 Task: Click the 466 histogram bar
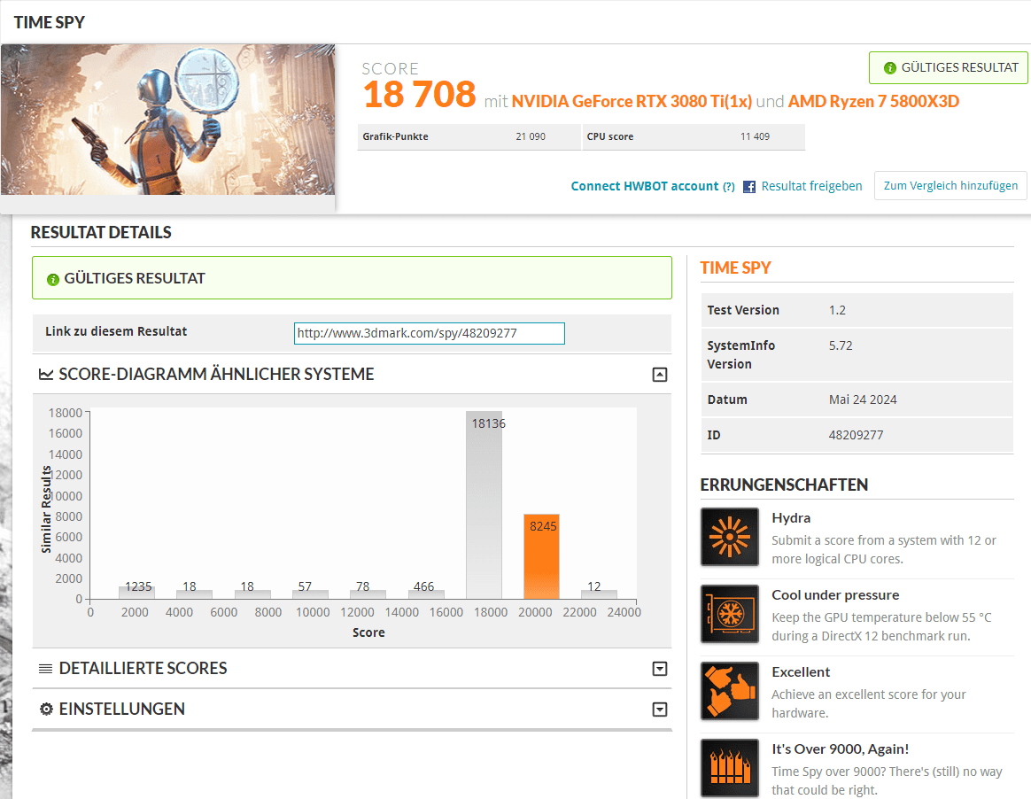[426, 593]
